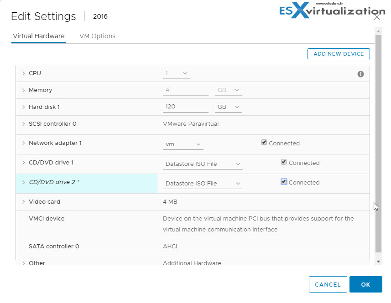Screen dimensions: 391x303
Task: Open Network adapter 1 network dropdown
Action: [x=183, y=144]
